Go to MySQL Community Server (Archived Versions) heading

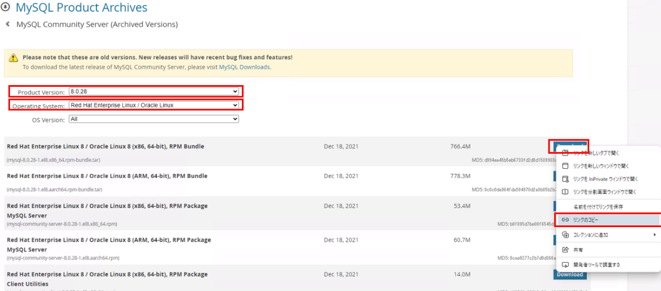point(97,25)
